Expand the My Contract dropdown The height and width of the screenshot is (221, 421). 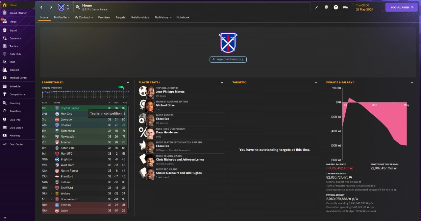pos(83,17)
